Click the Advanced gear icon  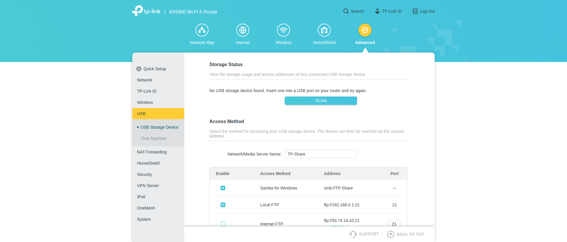point(365,30)
